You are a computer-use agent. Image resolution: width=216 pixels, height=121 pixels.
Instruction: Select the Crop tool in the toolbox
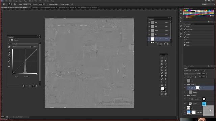[162, 64]
